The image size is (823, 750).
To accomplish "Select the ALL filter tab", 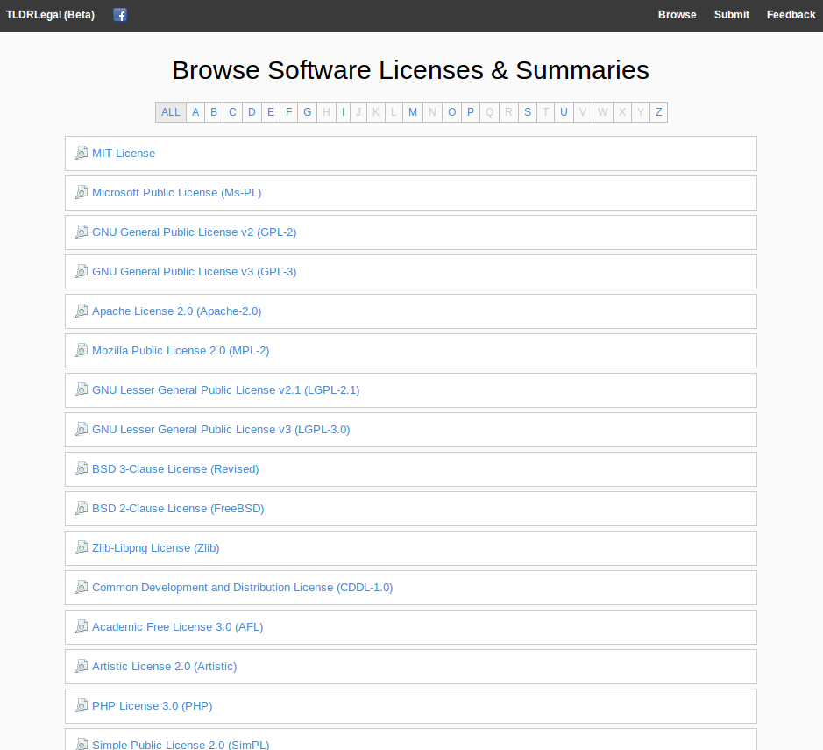I will (x=171, y=112).
